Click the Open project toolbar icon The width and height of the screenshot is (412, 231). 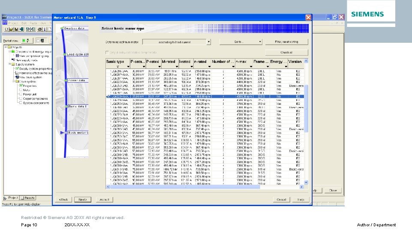[11, 29]
